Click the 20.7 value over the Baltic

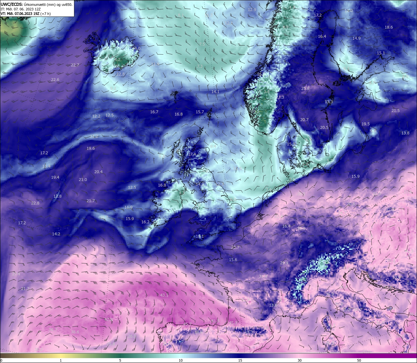point(304,120)
